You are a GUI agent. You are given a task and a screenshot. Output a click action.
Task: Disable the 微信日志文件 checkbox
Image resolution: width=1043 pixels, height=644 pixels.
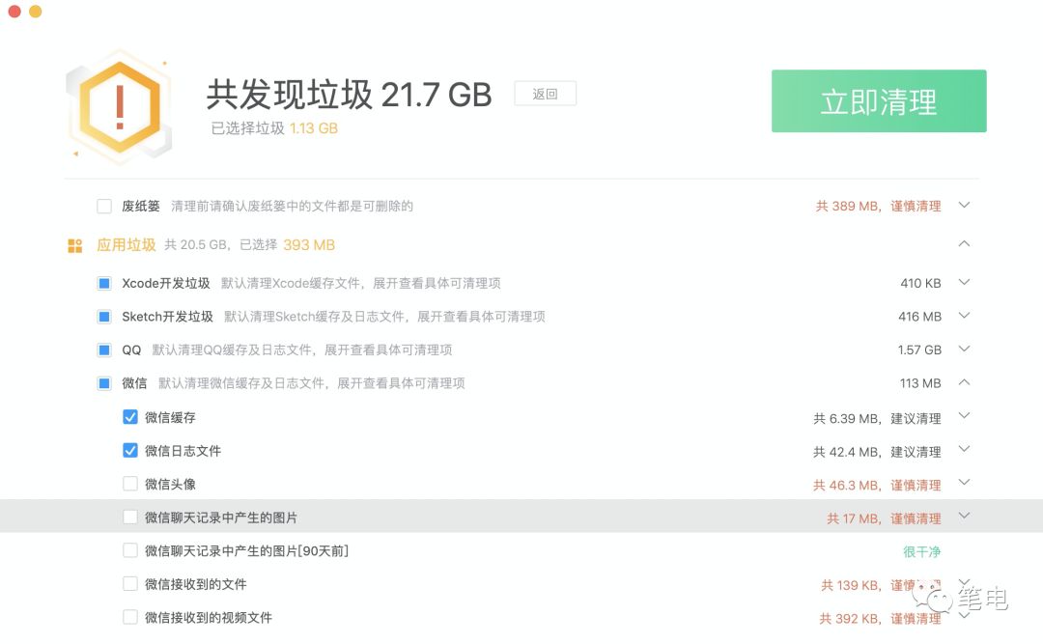tap(130, 450)
